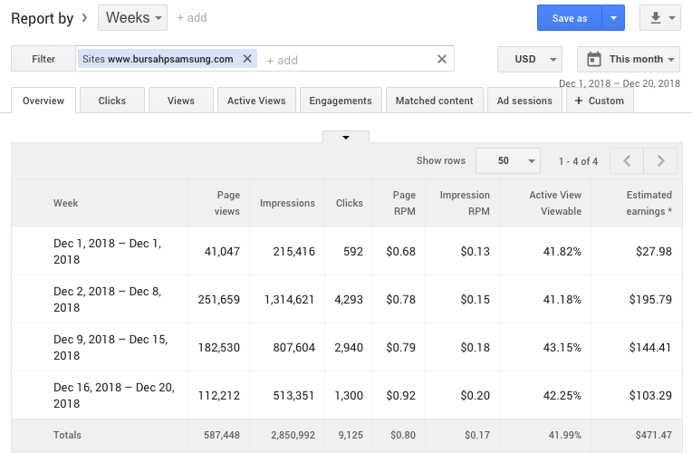Add dimension next to Weeks
This screenshot has height=453, width=692.
(191, 17)
